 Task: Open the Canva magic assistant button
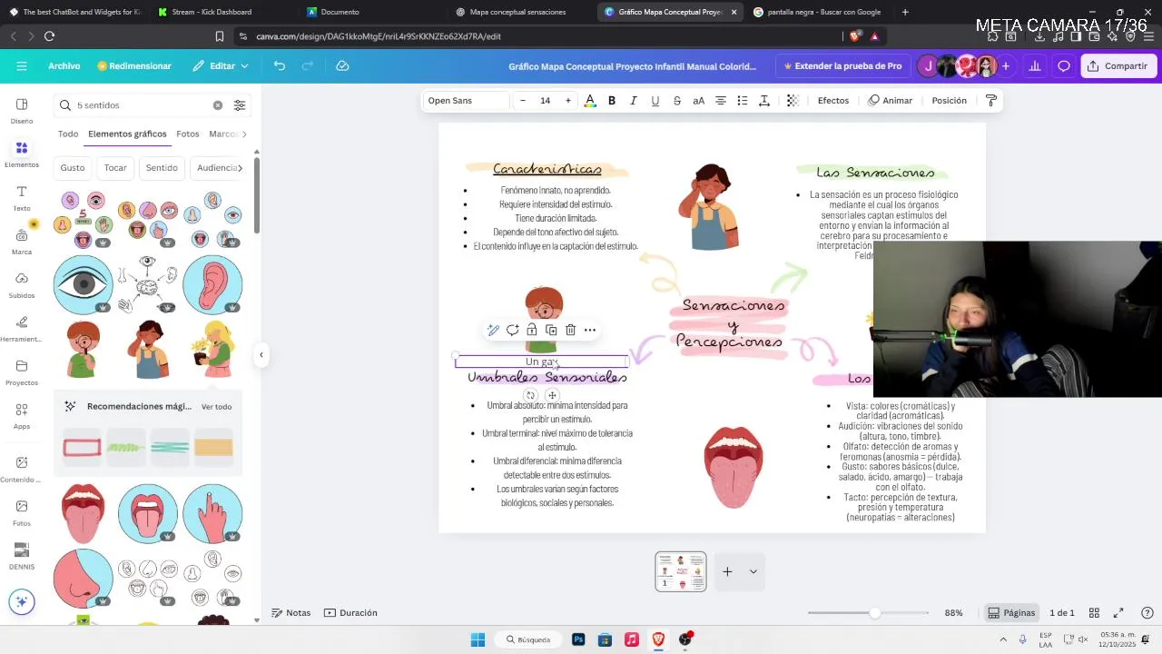point(22,601)
